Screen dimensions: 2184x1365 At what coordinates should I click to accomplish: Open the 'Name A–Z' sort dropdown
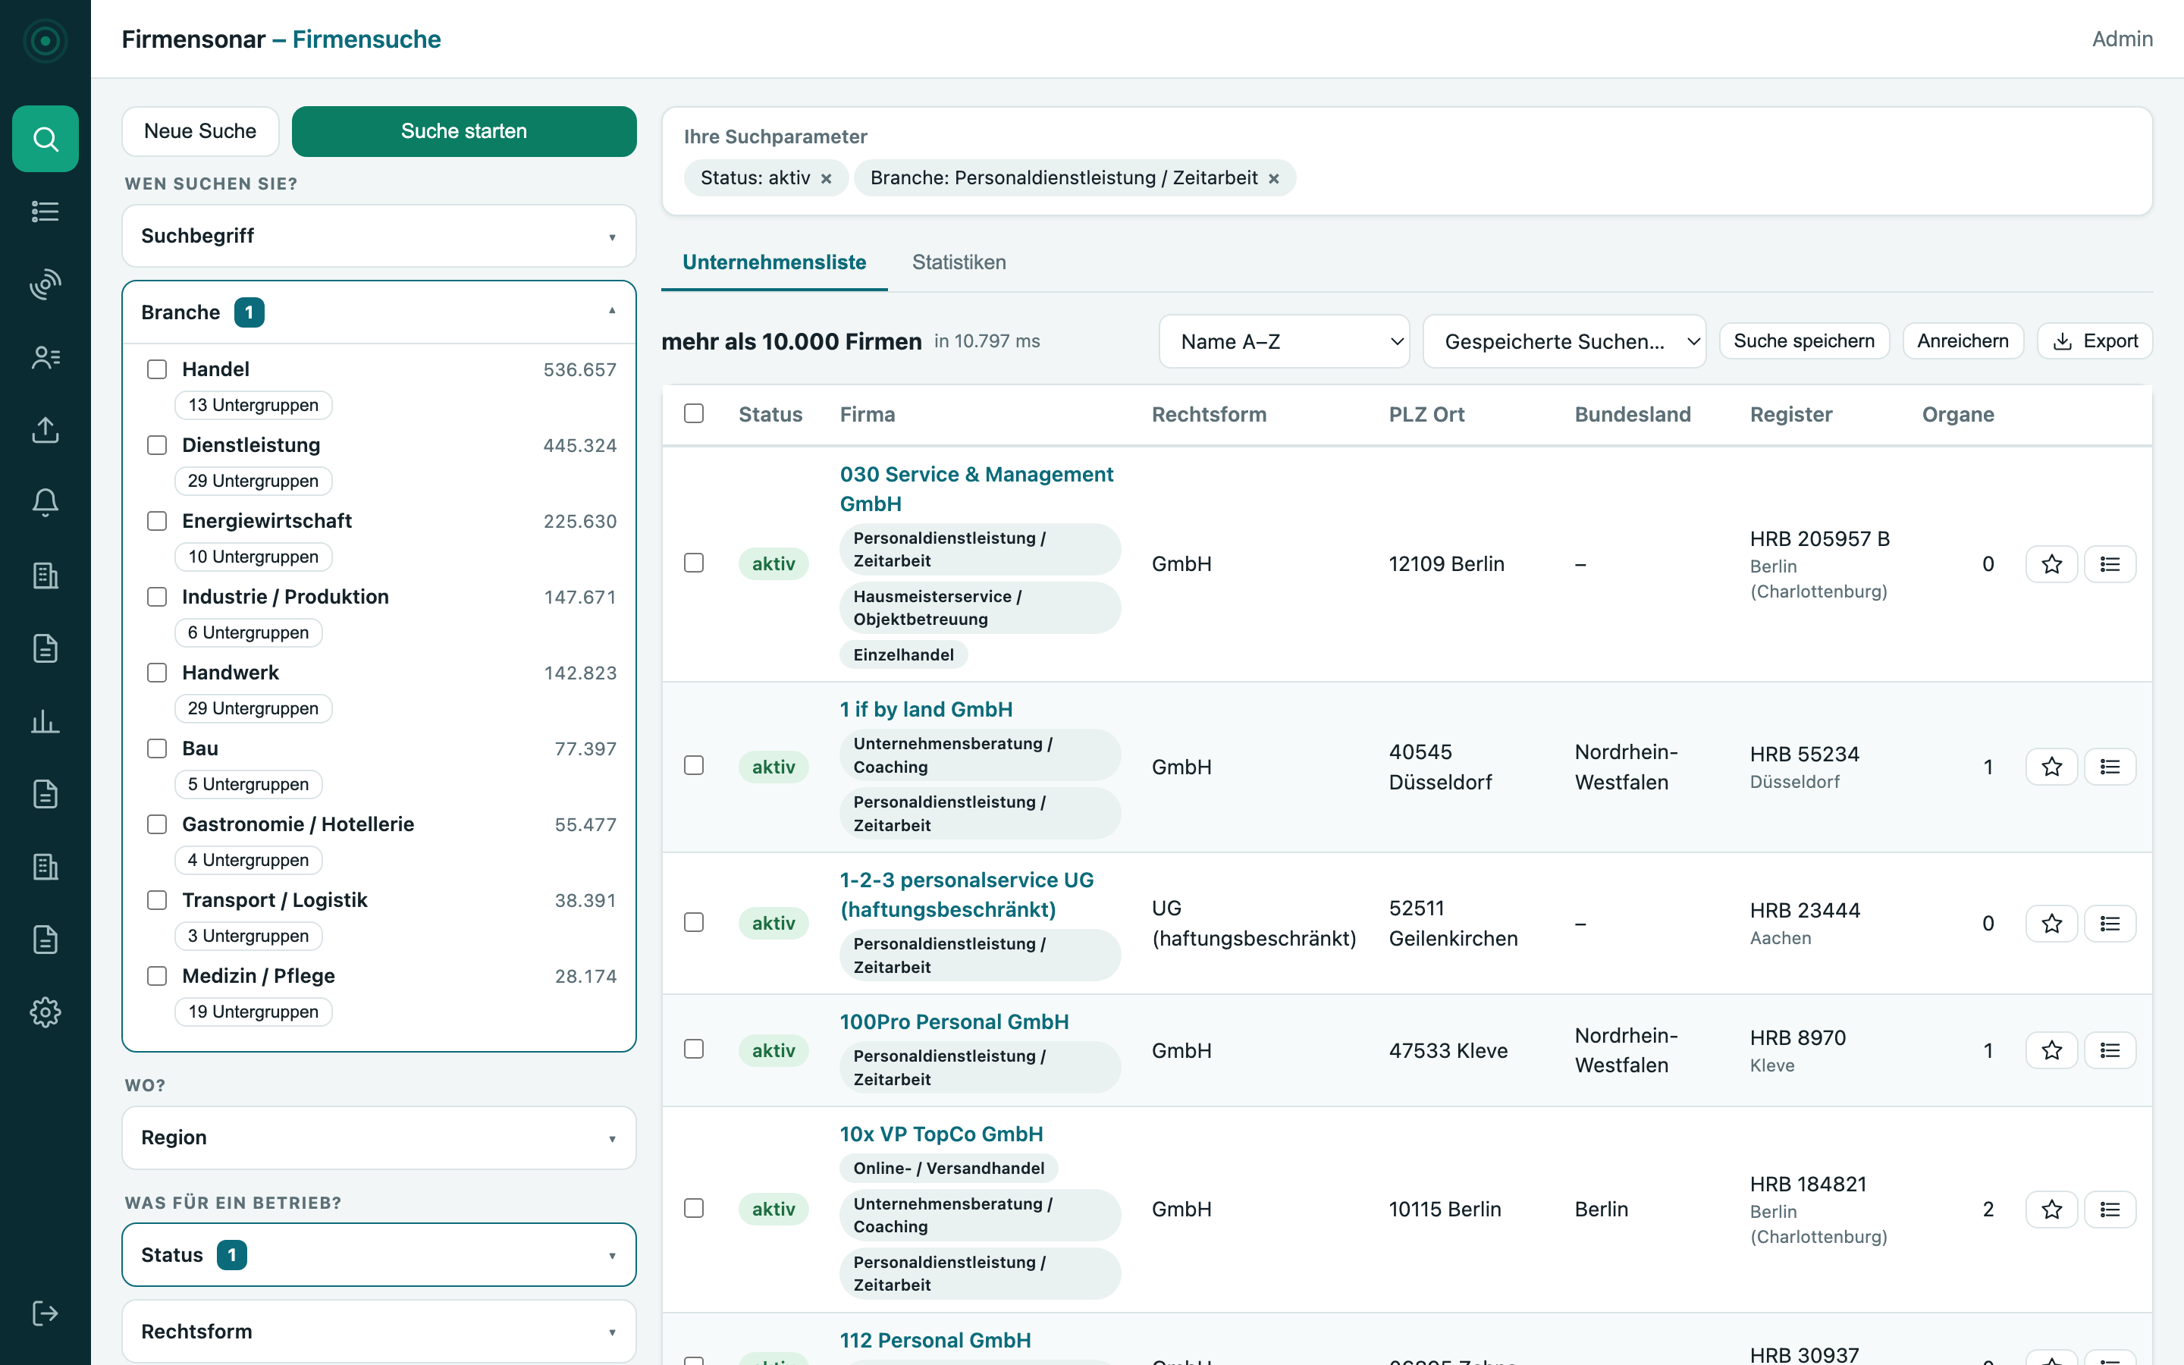(1284, 341)
